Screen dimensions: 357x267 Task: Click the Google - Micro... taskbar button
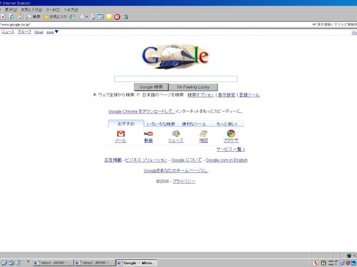tap(137, 263)
